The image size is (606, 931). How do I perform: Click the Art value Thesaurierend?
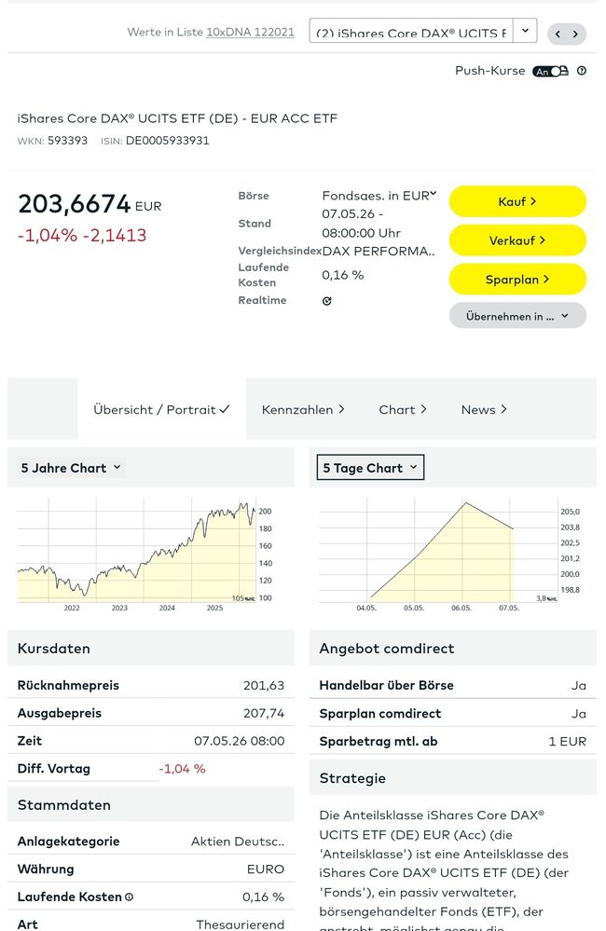point(240,924)
